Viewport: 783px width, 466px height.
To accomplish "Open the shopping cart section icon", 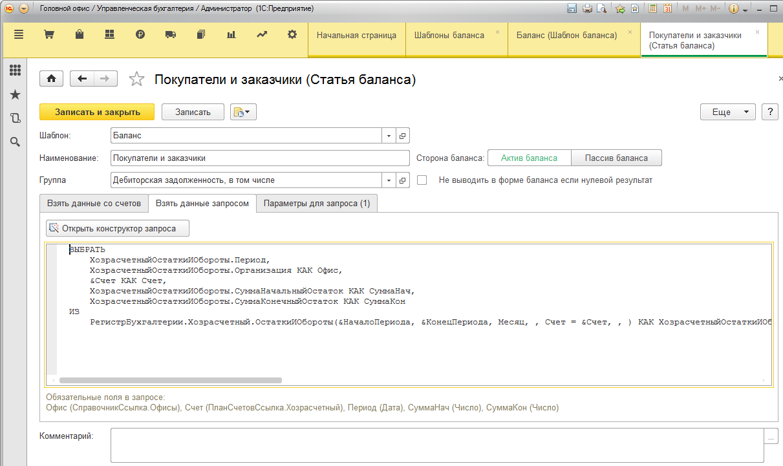I will 48,35.
